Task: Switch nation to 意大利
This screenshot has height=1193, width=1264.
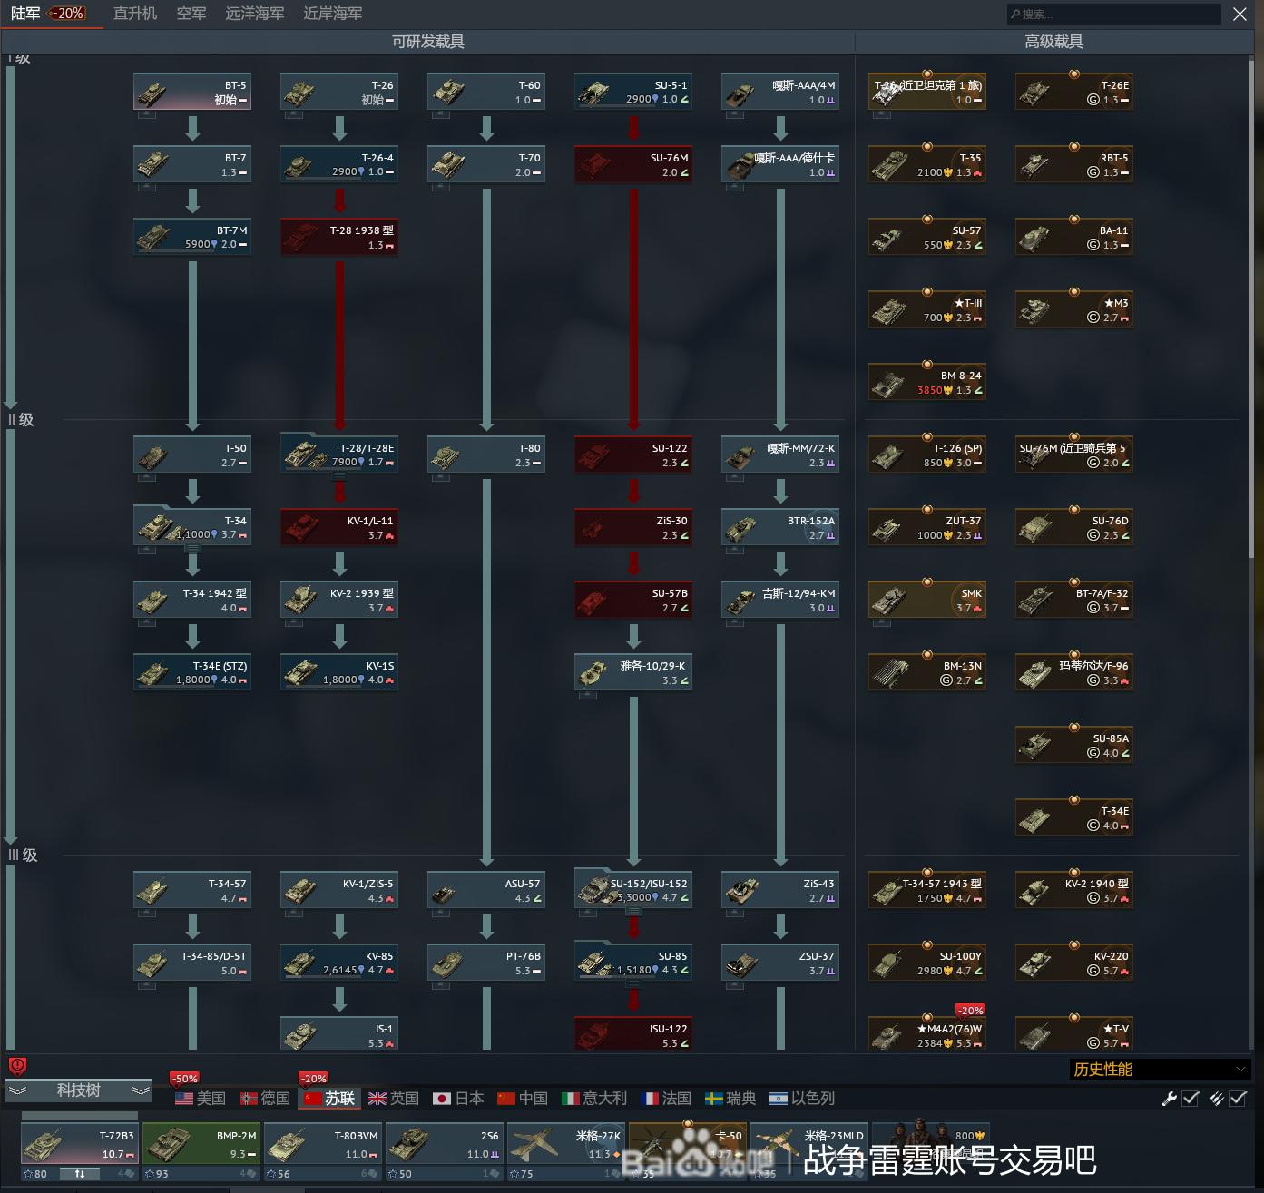Action: (x=594, y=1099)
